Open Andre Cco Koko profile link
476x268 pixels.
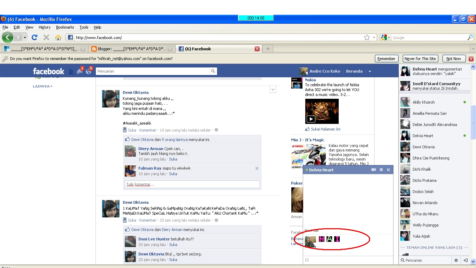[x=324, y=71]
